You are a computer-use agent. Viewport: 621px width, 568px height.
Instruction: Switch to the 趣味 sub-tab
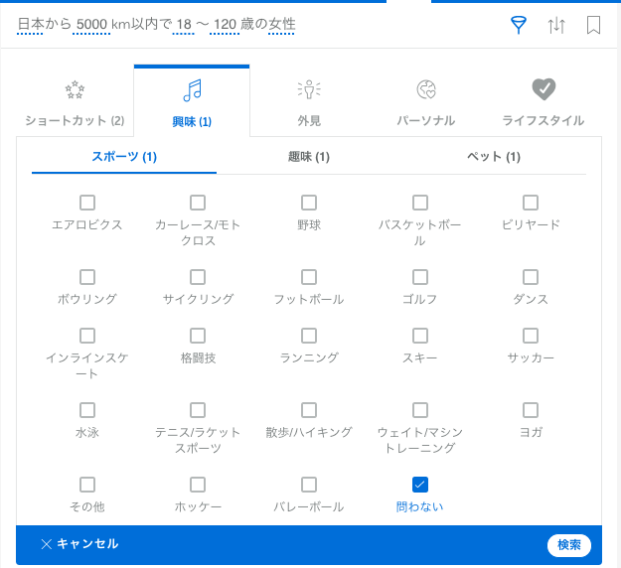point(308,157)
